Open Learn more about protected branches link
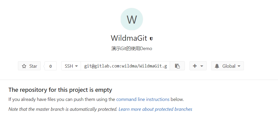 tap(155, 109)
